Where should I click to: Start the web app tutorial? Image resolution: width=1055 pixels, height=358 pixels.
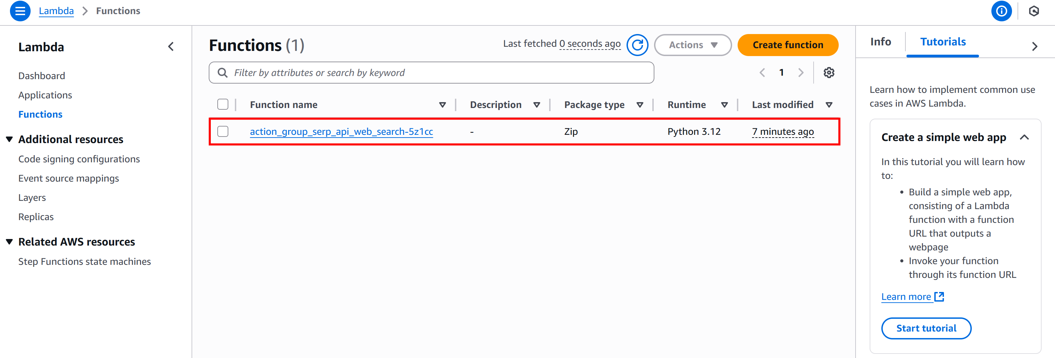tap(926, 328)
